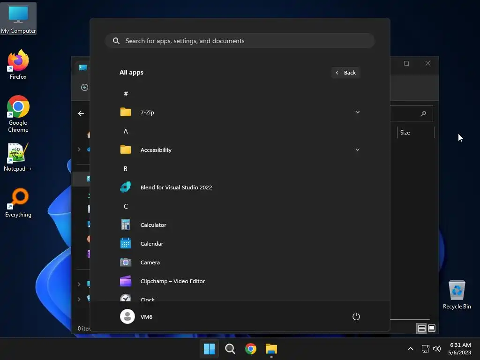This screenshot has height=360, width=480.
Task: Open the power options button
Action: [356, 316]
